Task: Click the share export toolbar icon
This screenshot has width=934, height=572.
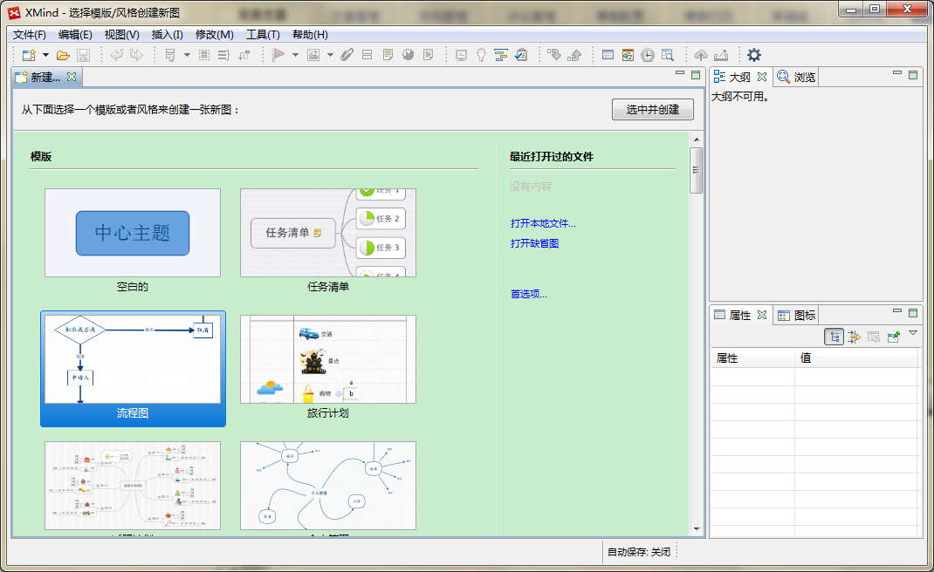Action: [721, 55]
